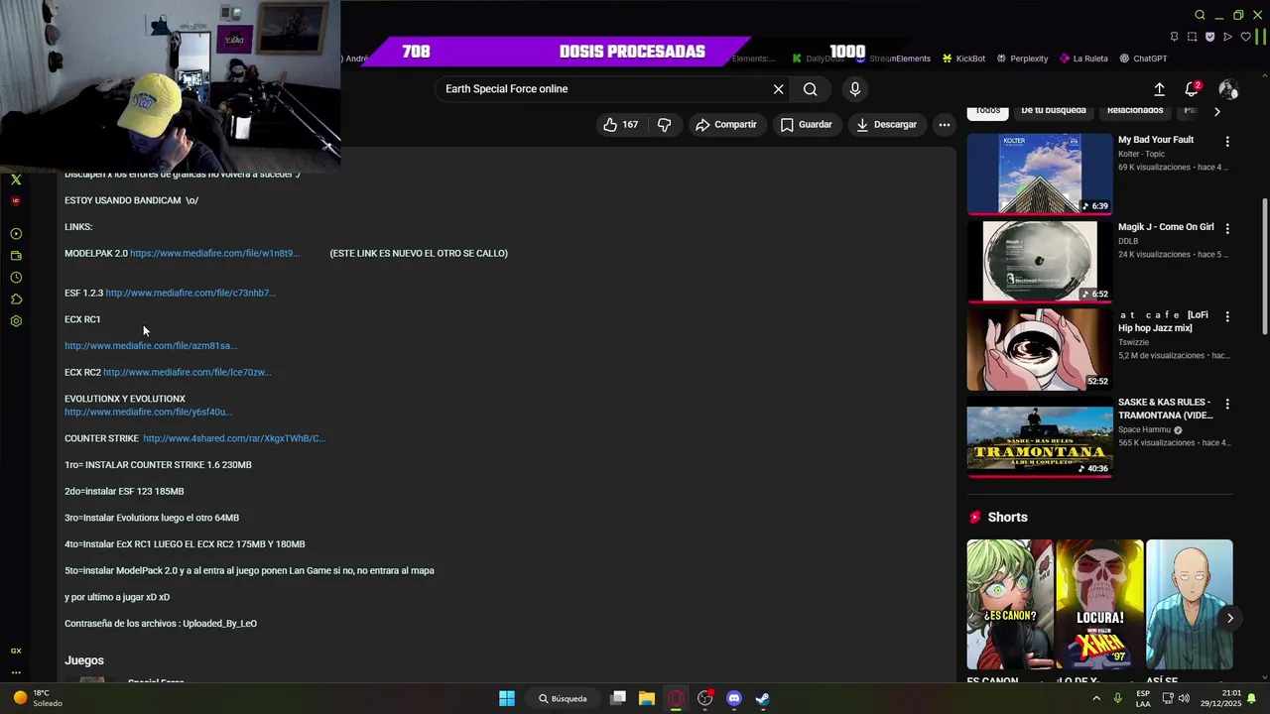1270x714 pixels.
Task: Show next filter chips with right arrow
Action: pos(1217,111)
